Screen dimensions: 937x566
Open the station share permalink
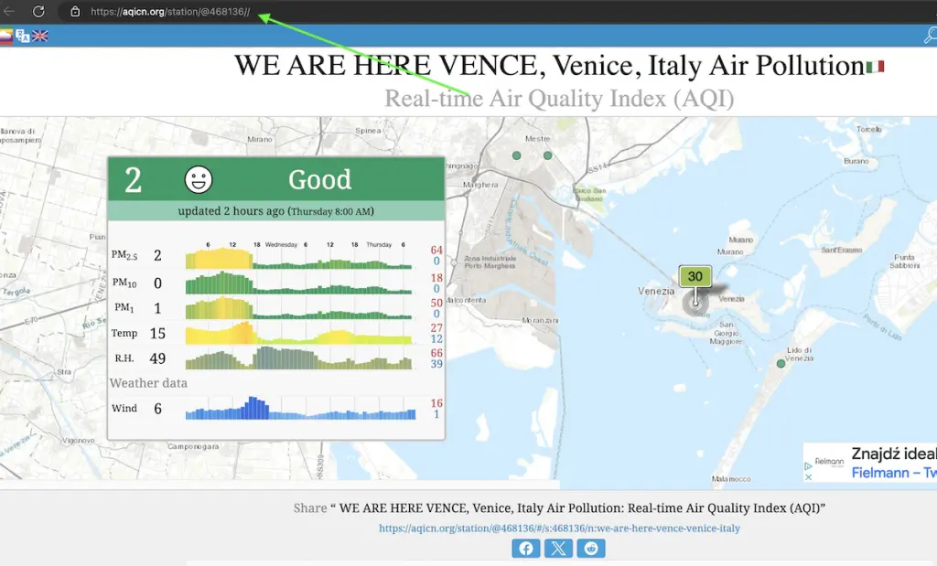tap(559, 529)
